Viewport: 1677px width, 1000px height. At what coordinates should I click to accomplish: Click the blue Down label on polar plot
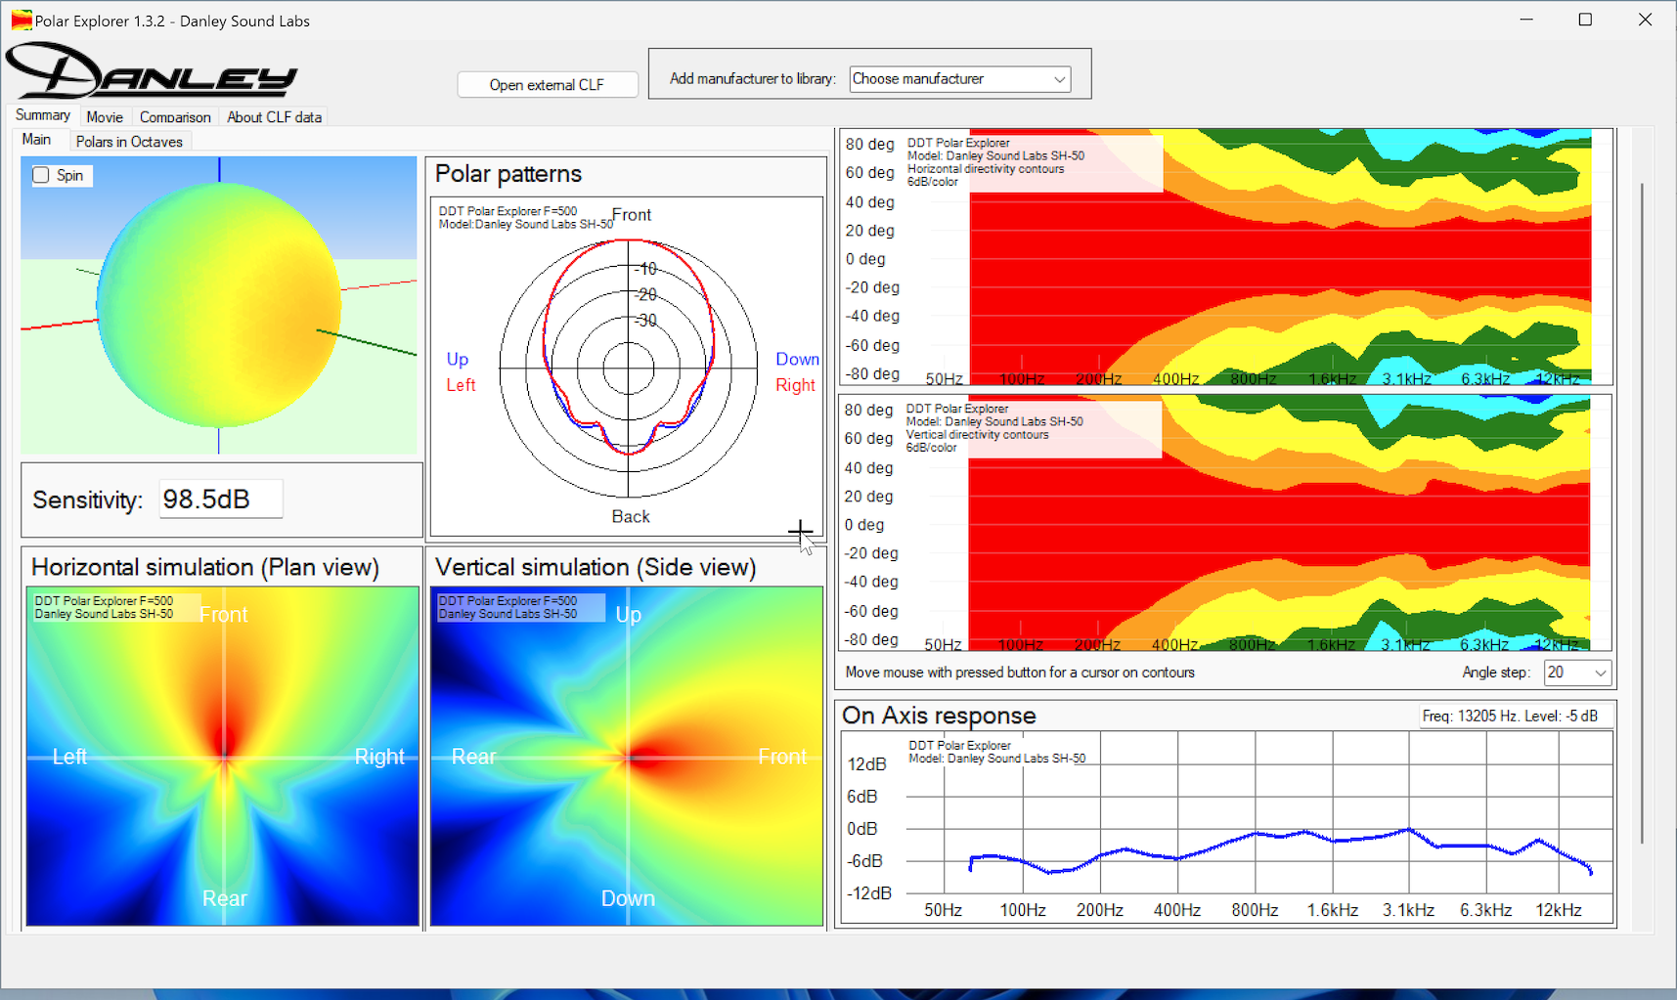798,360
